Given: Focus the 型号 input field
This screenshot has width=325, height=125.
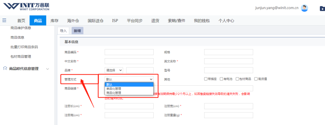Looking at the screenshot, I should pyautogui.click(x=229, y=70).
